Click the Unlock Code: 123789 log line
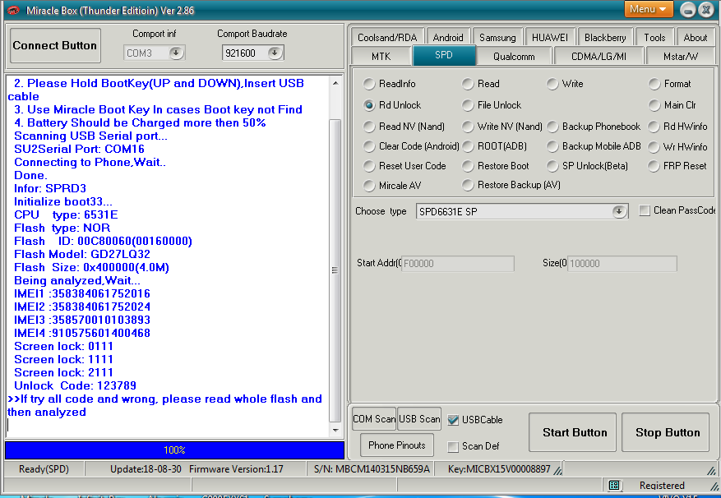 click(x=75, y=385)
